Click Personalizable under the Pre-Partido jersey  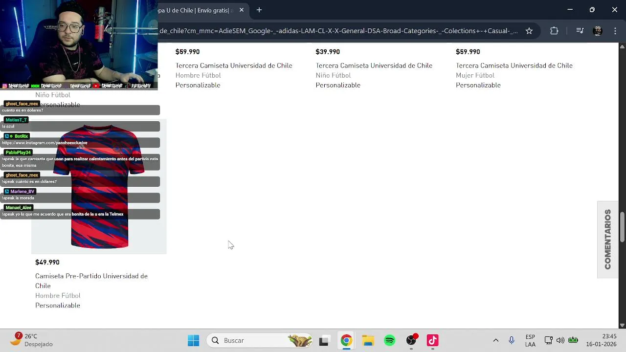(x=58, y=306)
